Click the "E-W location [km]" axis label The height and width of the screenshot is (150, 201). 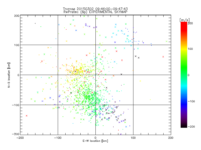click(95, 141)
